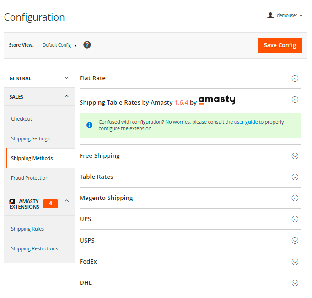Screen dimensions: 312x298
Task: Expand the Free Shipping section
Action: point(295,156)
